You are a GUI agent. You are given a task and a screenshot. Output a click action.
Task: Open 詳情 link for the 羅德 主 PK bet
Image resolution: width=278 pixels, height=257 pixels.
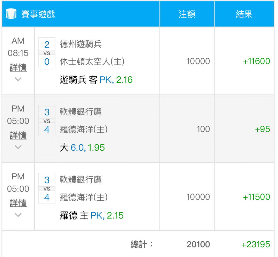(18, 203)
